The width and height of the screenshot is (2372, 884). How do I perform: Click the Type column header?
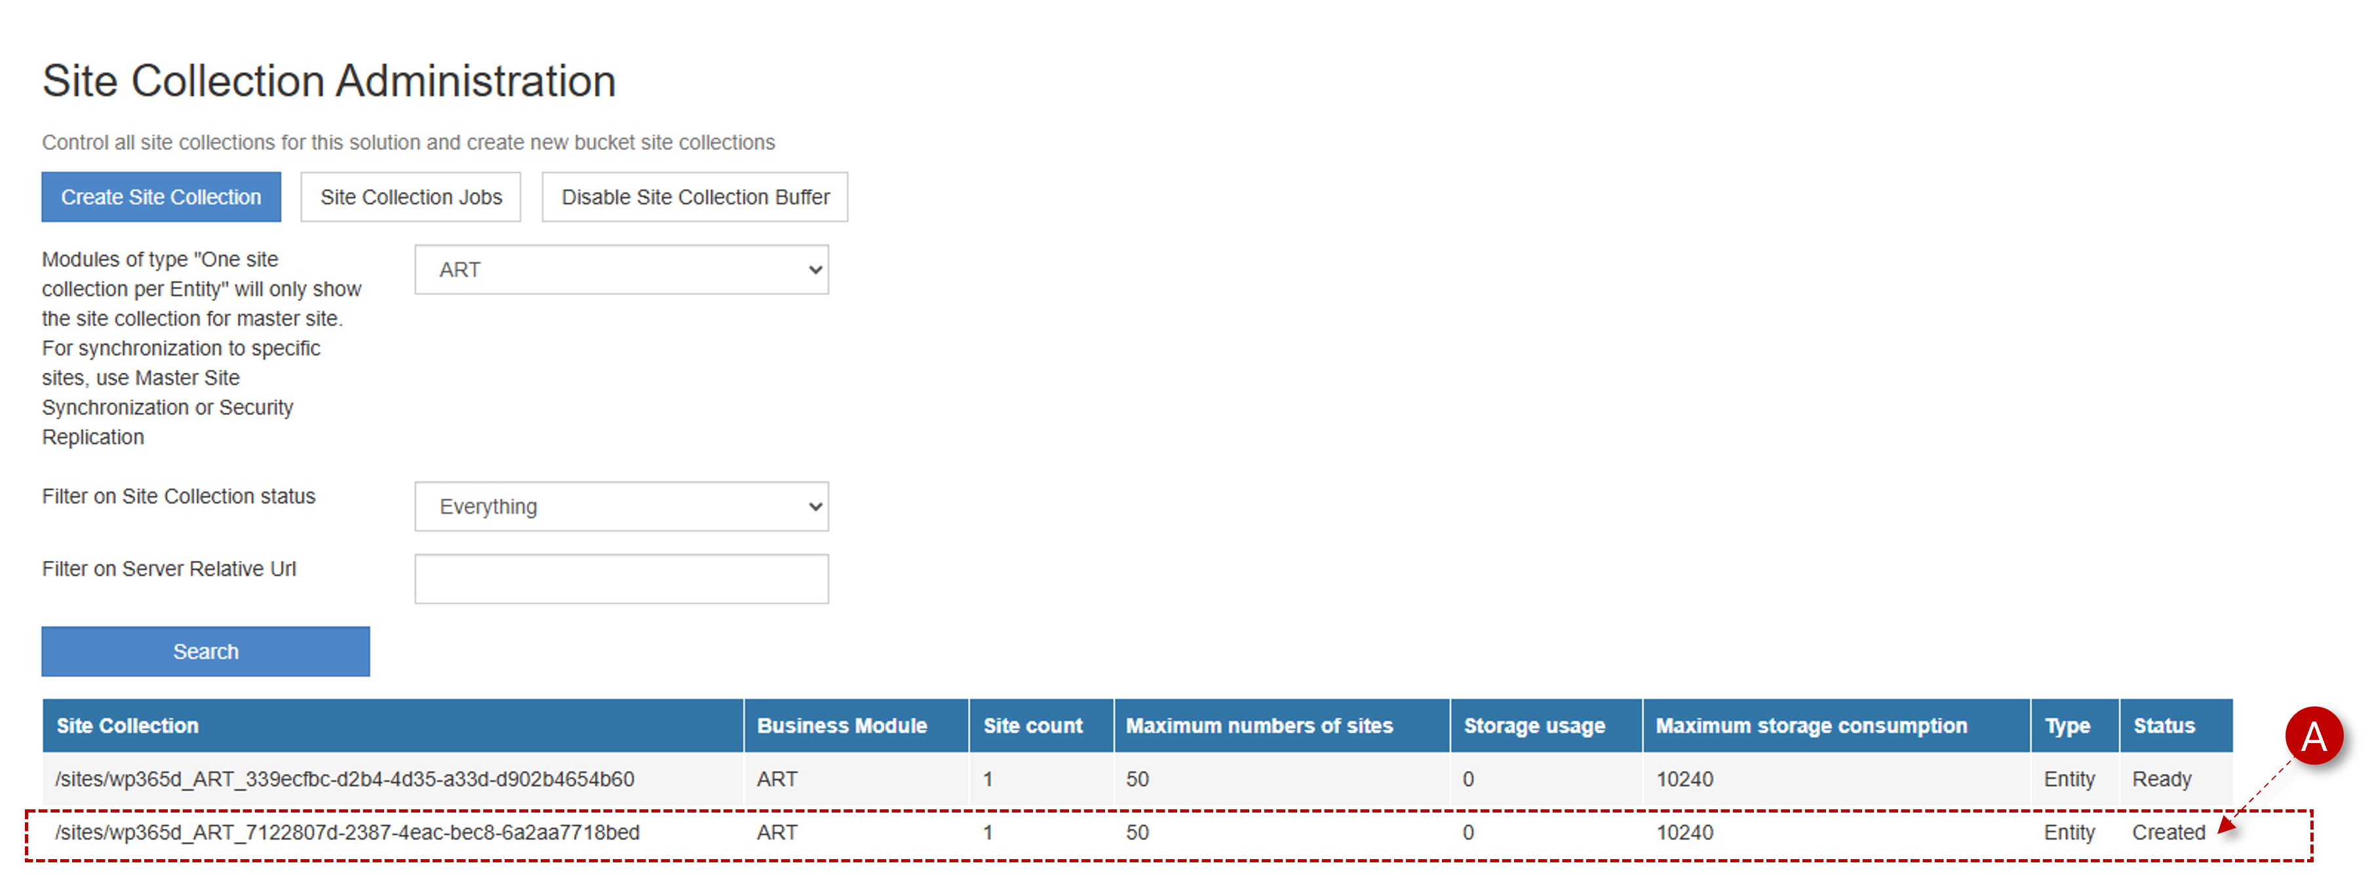[x=2067, y=725]
